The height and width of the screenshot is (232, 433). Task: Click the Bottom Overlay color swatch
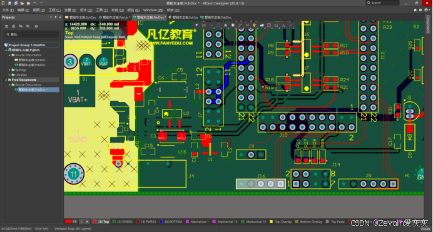click(x=297, y=221)
